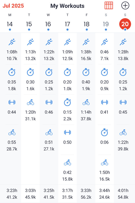135x203 pixels.
Task: Open Wednesday's 0:25 stopwatch workout
Action: click(x=49, y=79)
